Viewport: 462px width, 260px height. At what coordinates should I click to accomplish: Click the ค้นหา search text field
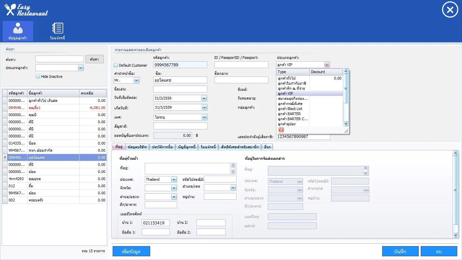coord(60,59)
